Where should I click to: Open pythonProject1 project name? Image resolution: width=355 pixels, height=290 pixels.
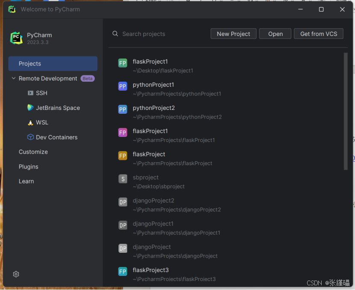[153, 85]
